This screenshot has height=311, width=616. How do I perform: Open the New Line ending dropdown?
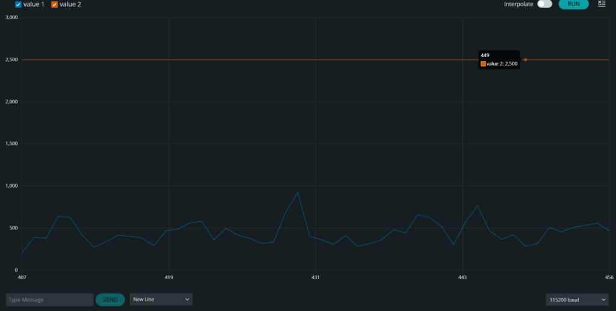[x=161, y=299]
